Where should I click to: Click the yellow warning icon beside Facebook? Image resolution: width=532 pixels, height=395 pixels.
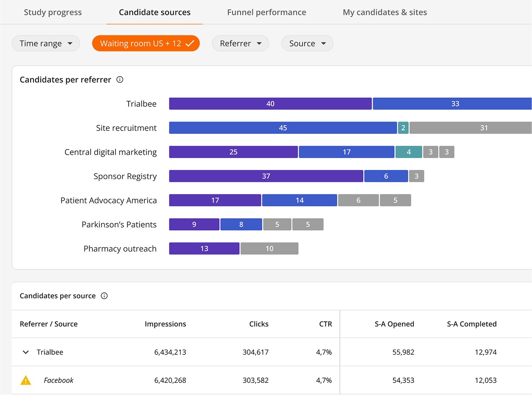(x=26, y=380)
